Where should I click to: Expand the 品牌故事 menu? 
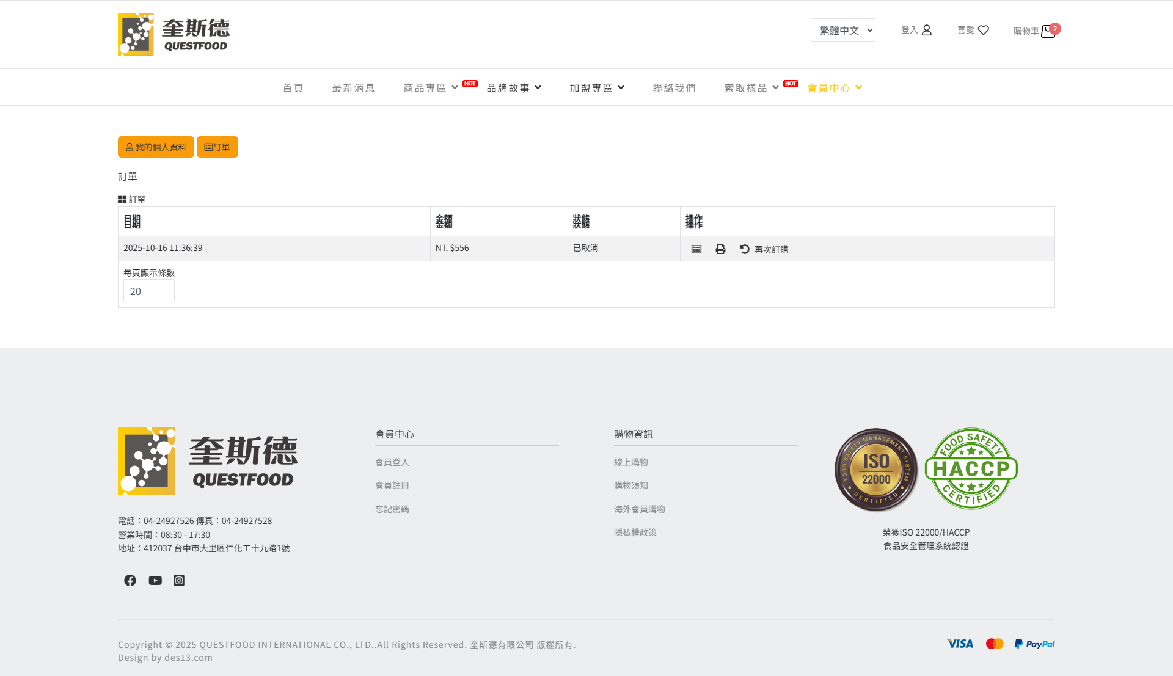click(514, 88)
